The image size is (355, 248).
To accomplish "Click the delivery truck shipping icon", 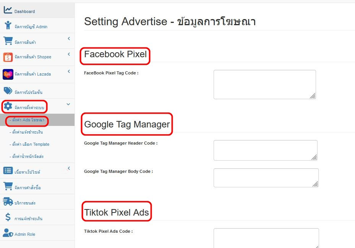I will click(8, 201).
